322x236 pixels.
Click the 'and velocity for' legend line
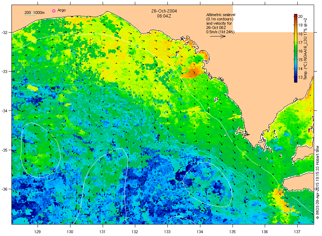point(219,23)
